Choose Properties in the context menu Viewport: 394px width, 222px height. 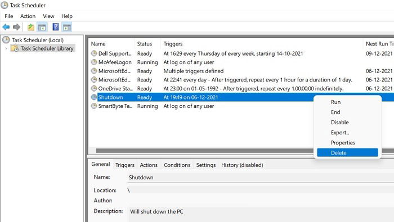point(343,143)
